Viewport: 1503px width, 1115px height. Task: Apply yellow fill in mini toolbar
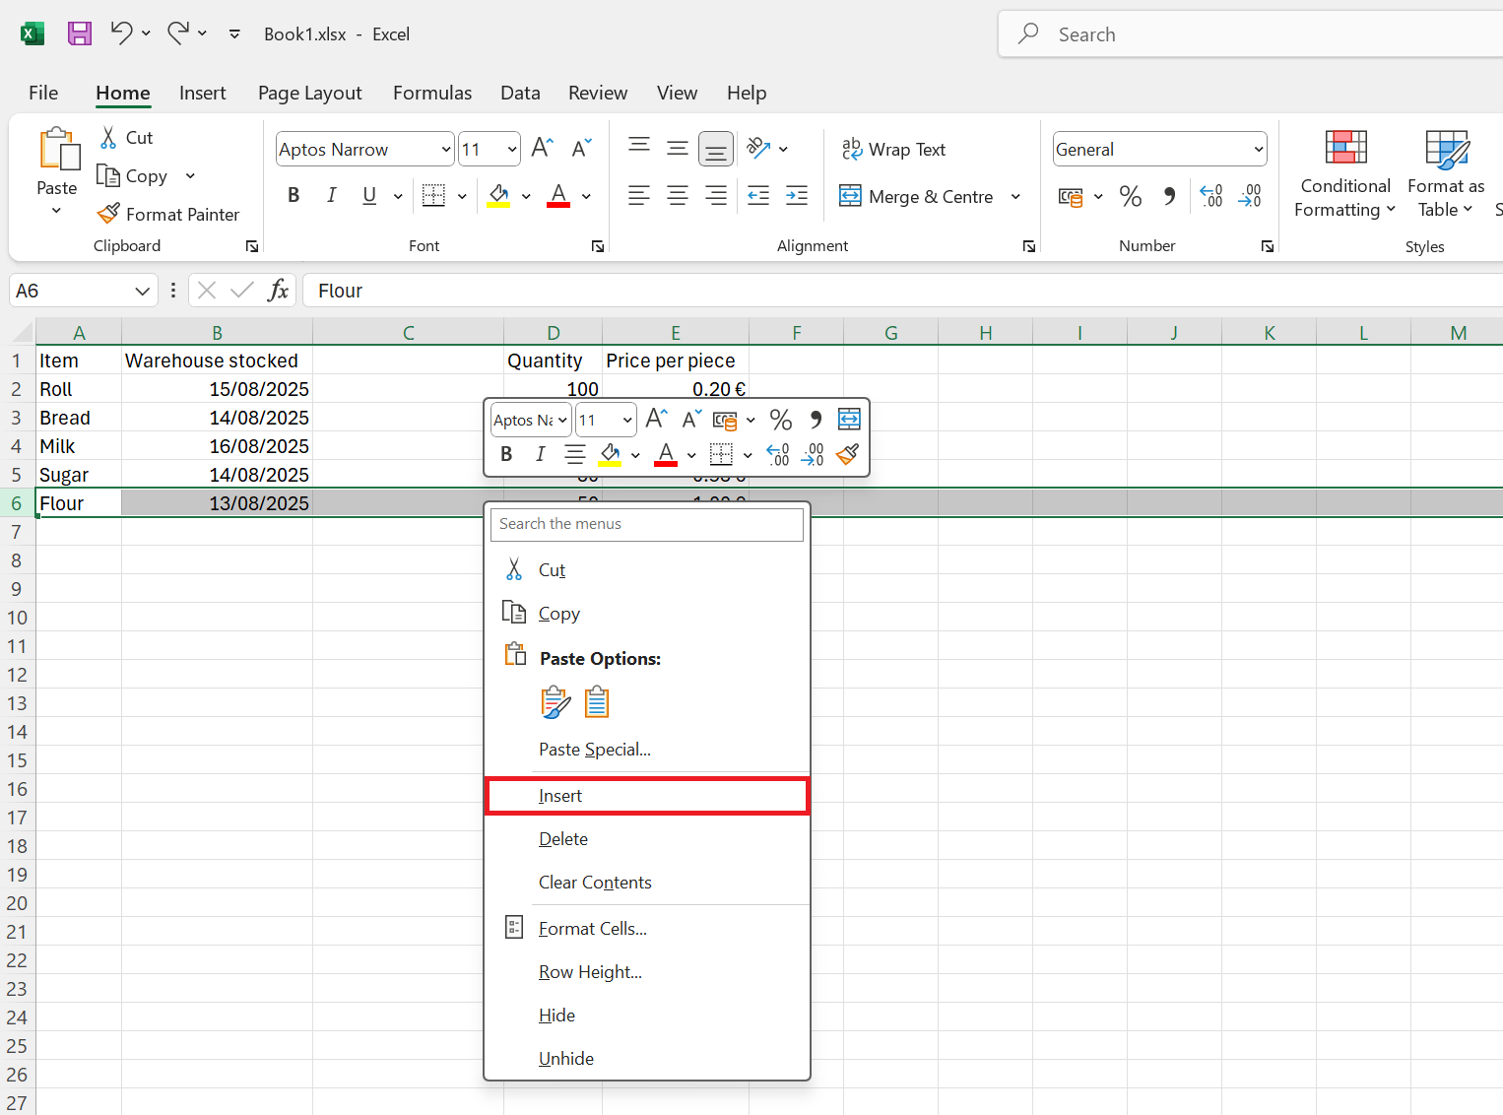(x=611, y=454)
